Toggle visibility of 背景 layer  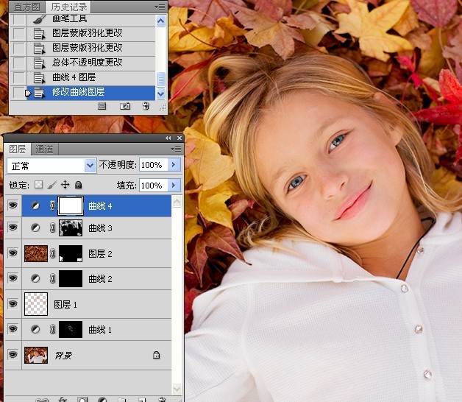tap(13, 355)
